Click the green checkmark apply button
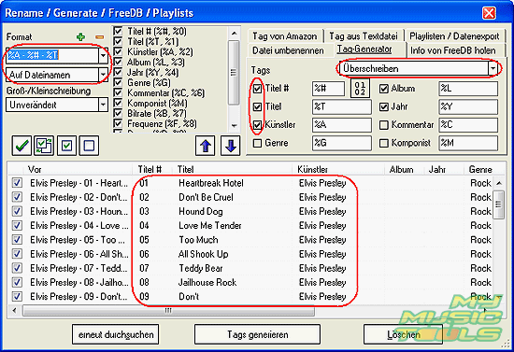Image resolution: width=514 pixels, height=352 pixels. pyautogui.click(x=22, y=146)
